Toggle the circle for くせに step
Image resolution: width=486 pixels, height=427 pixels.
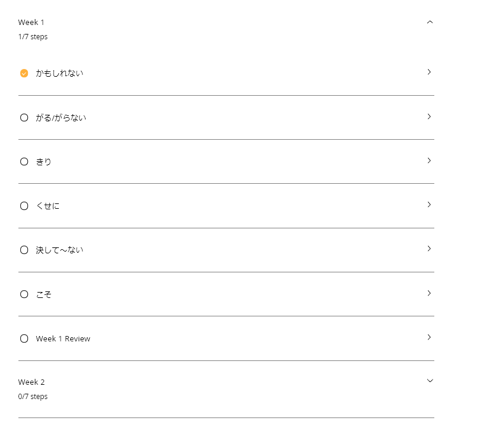24,206
